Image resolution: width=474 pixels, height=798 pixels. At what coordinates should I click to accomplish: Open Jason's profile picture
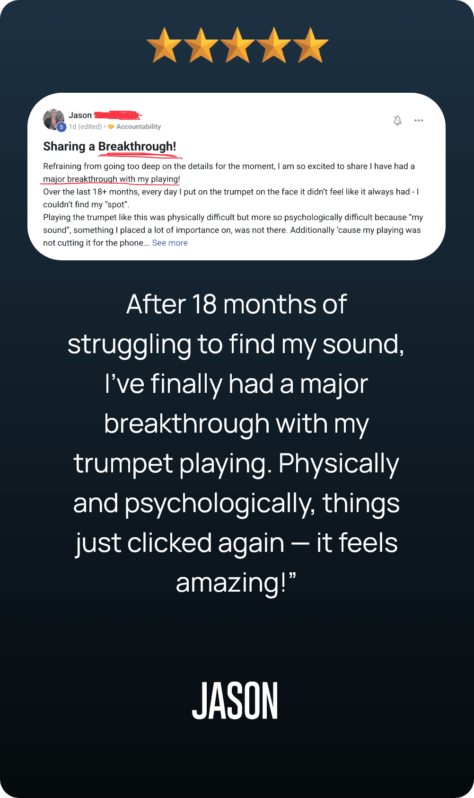pyautogui.click(x=53, y=118)
